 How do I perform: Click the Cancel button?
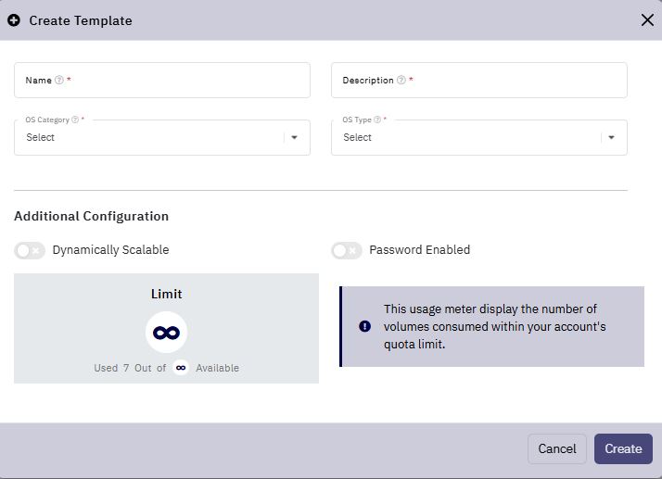pyautogui.click(x=557, y=448)
